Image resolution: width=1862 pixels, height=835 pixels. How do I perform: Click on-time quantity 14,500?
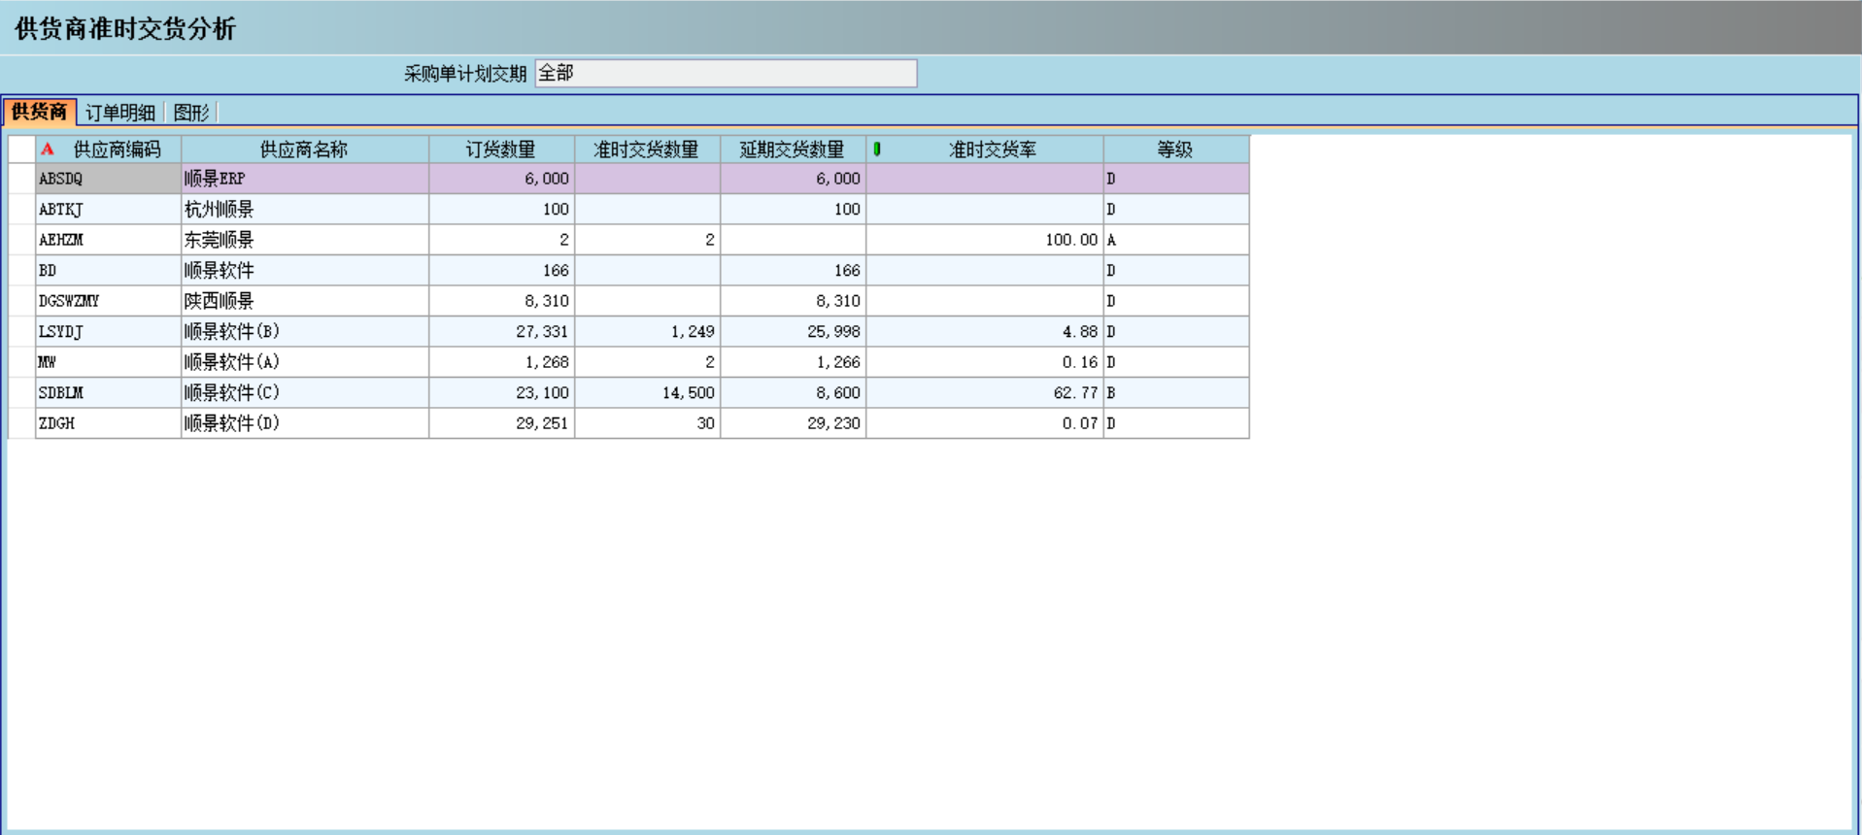point(647,393)
